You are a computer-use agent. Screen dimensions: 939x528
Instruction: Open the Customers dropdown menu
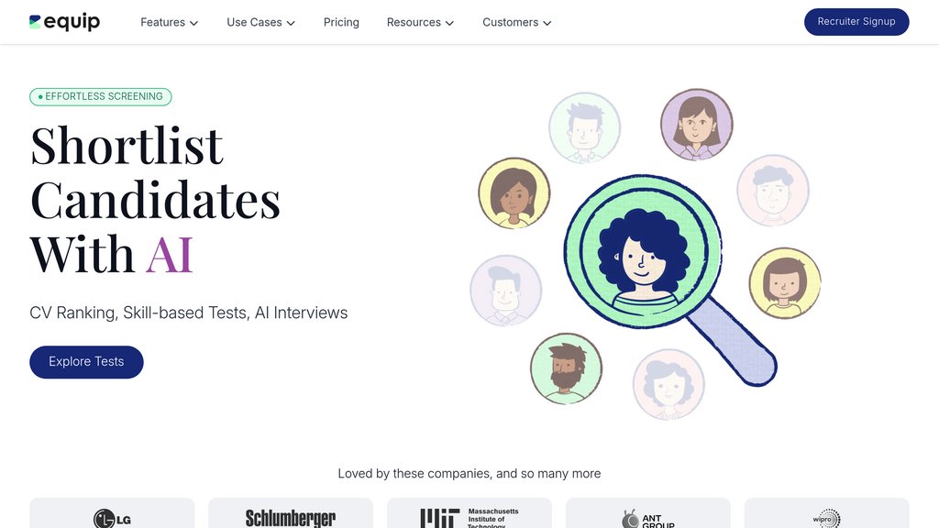point(516,22)
